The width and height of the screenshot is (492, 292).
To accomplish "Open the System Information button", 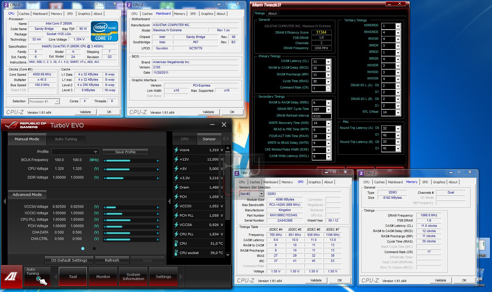I will (133, 277).
